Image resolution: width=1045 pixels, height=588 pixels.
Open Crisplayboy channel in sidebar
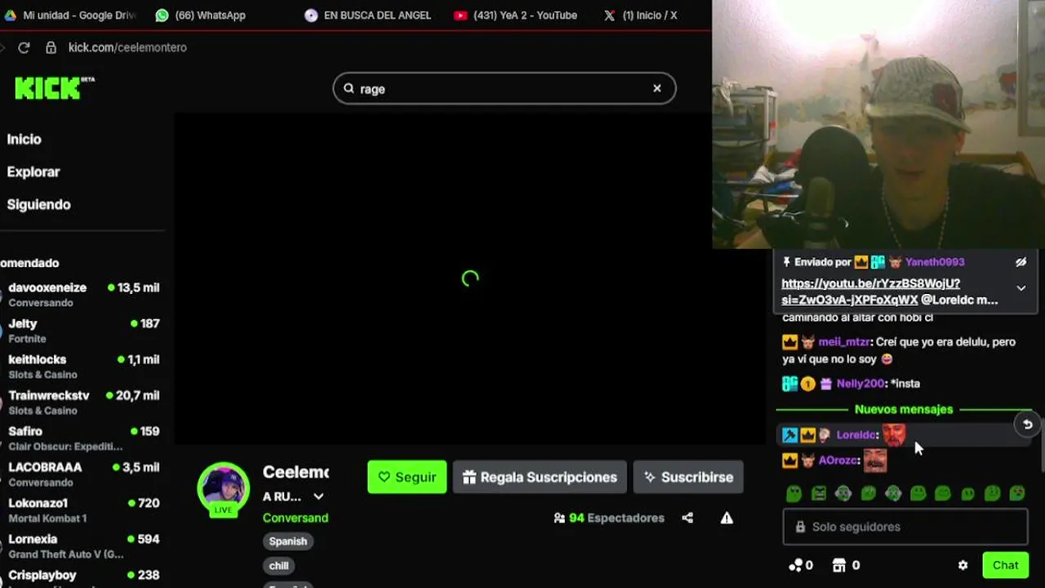tap(82, 576)
